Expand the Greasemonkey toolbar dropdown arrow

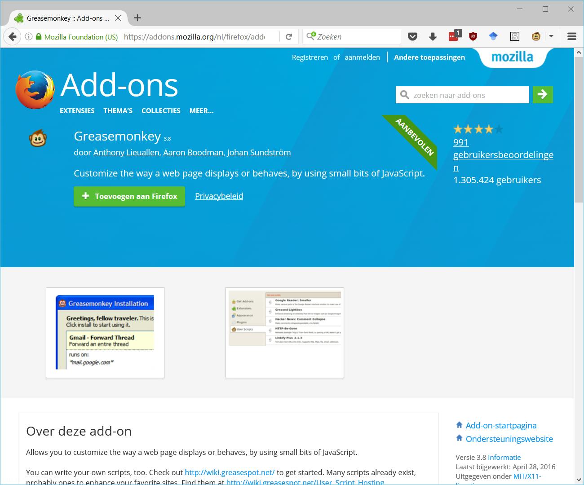[x=551, y=37]
